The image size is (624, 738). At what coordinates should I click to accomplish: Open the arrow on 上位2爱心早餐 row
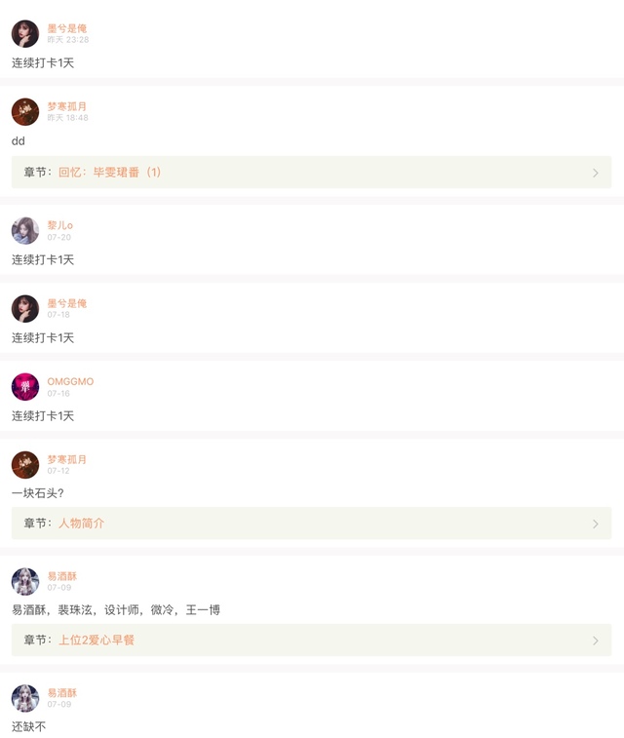click(x=596, y=641)
